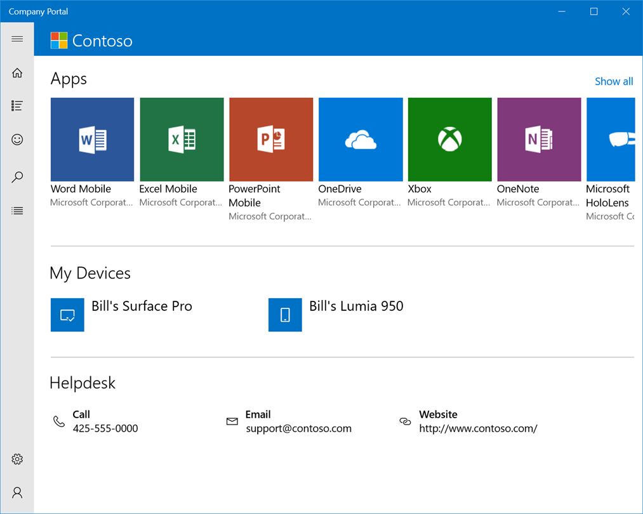
Task: Open the Word Mobile app tile
Action: 92,140
